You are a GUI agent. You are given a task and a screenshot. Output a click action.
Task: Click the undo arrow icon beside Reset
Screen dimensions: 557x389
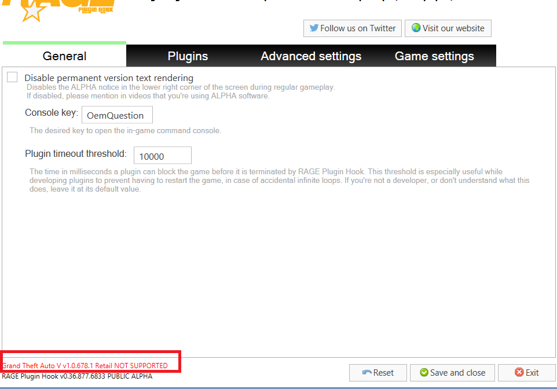pyautogui.click(x=367, y=372)
